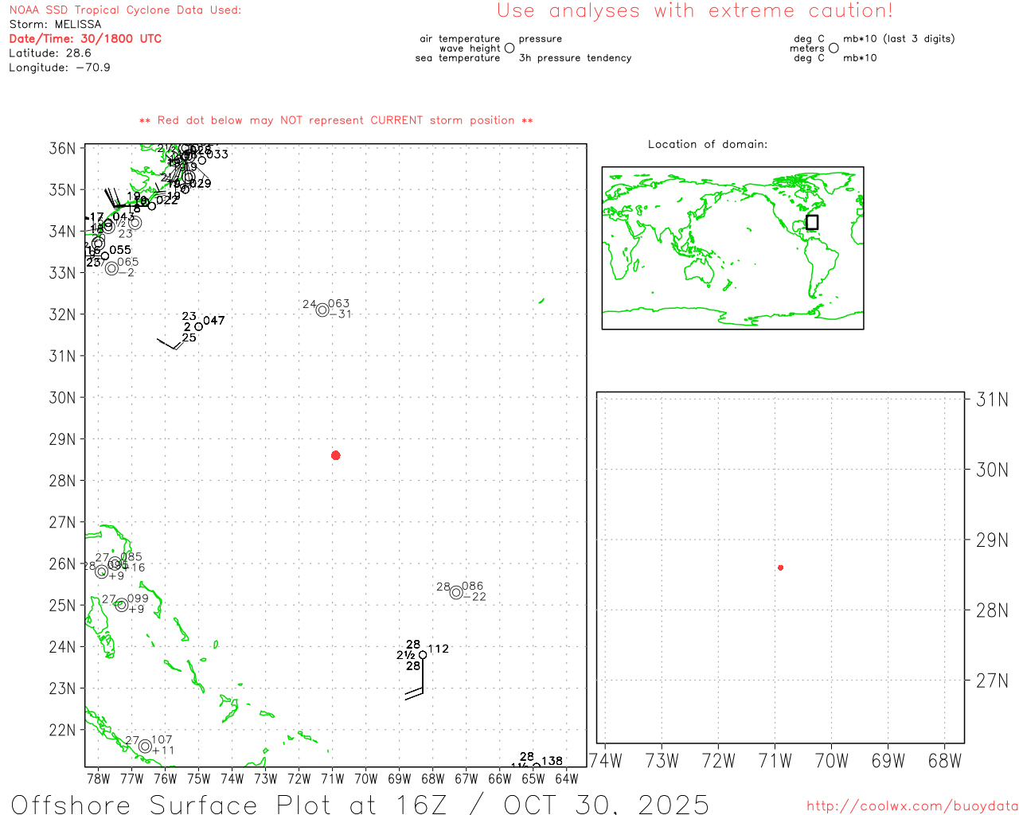
Task: Select the buoy marker with pressure 063
Action: coord(322,310)
